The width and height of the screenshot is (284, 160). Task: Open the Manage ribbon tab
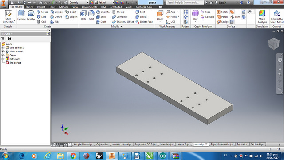[64, 7]
